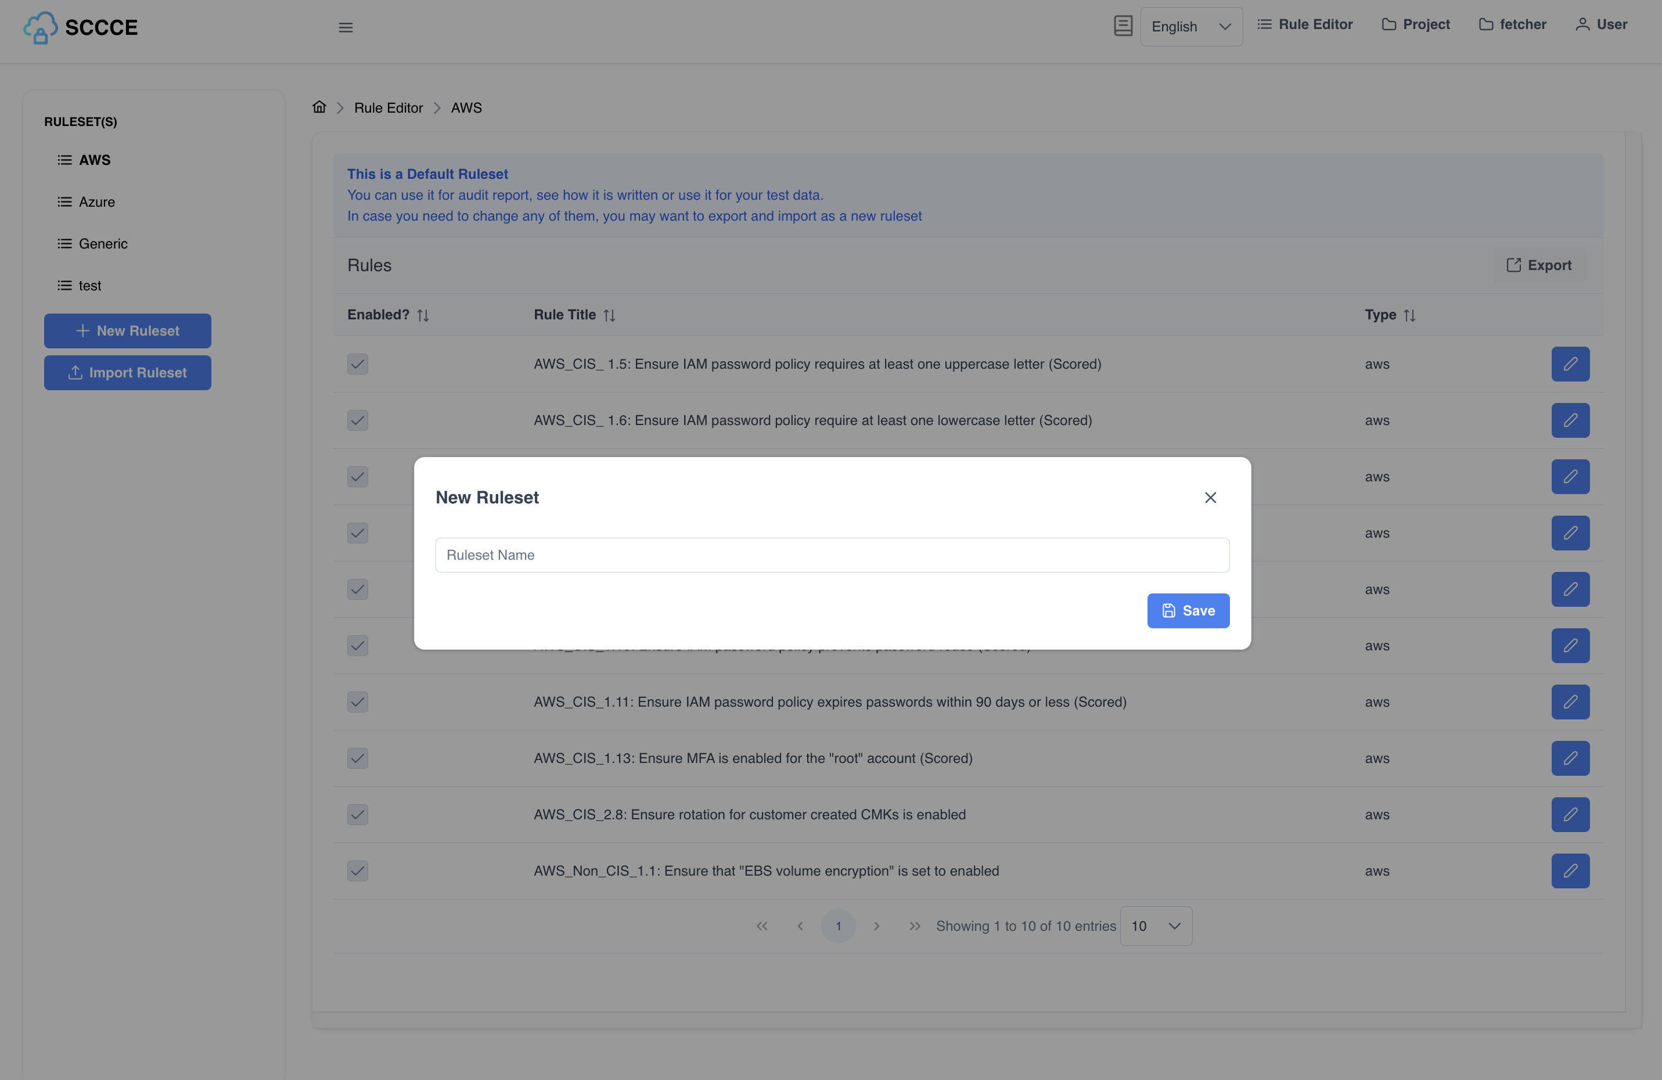1662x1080 pixels.
Task: Go to home via breadcrumb icon
Action: tap(319, 107)
